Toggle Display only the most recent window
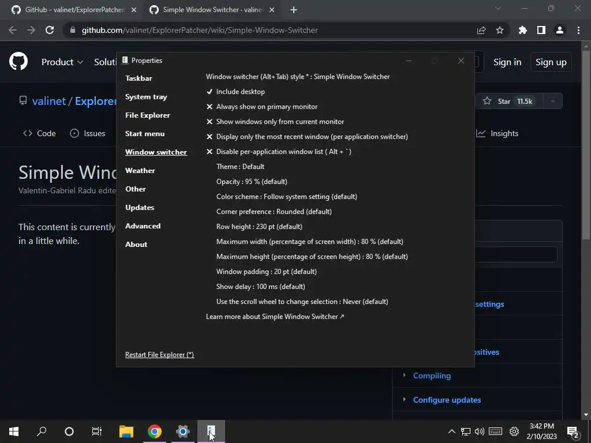This screenshot has height=443, width=591. pos(307,137)
